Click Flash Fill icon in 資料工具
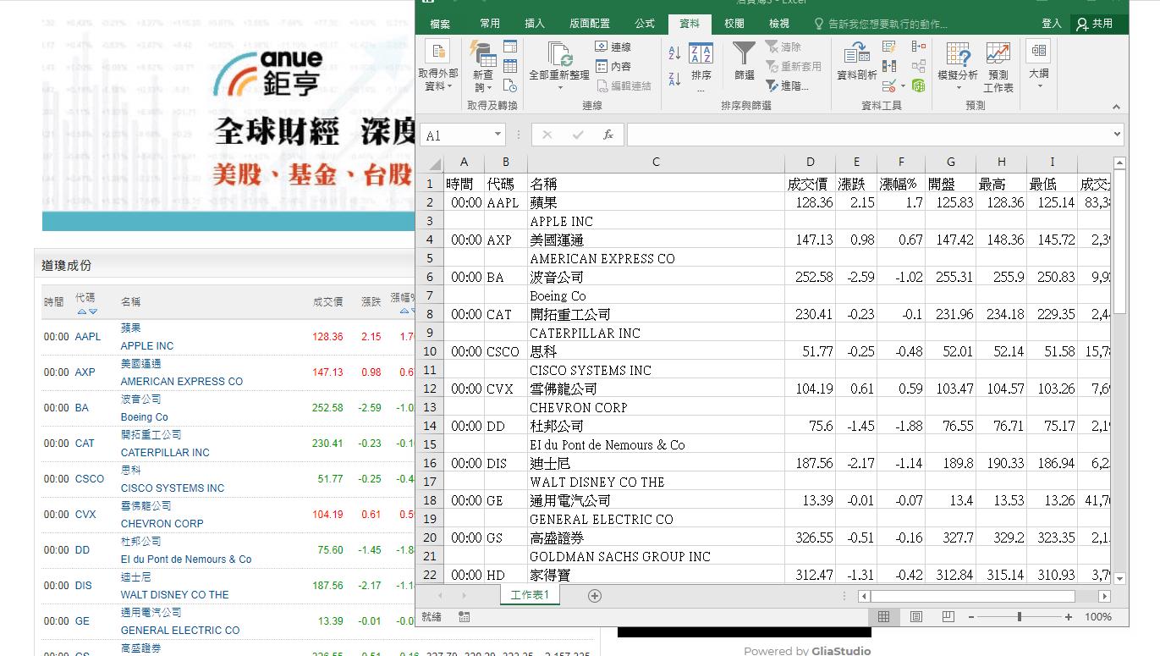Viewport: 1160px width, 656px height. [x=889, y=47]
